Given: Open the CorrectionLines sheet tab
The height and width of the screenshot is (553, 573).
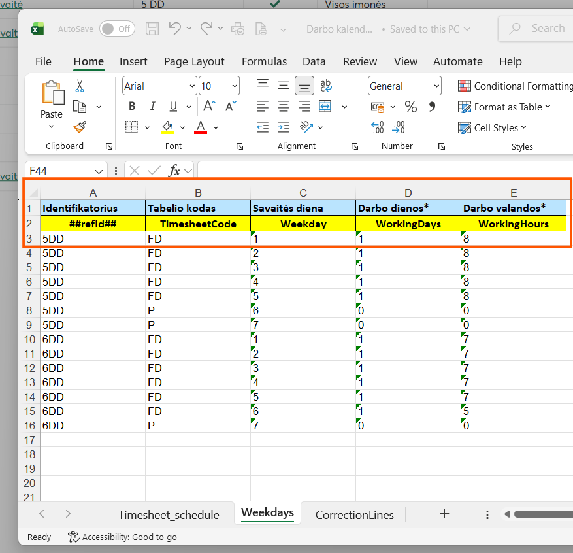Looking at the screenshot, I should click(355, 514).
